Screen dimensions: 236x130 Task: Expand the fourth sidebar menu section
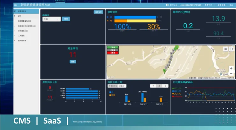[26, 26]
